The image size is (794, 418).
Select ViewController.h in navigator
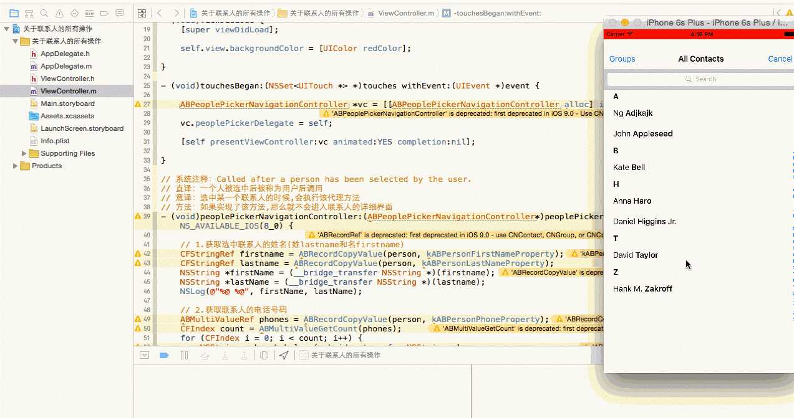(x=67, y=78)
